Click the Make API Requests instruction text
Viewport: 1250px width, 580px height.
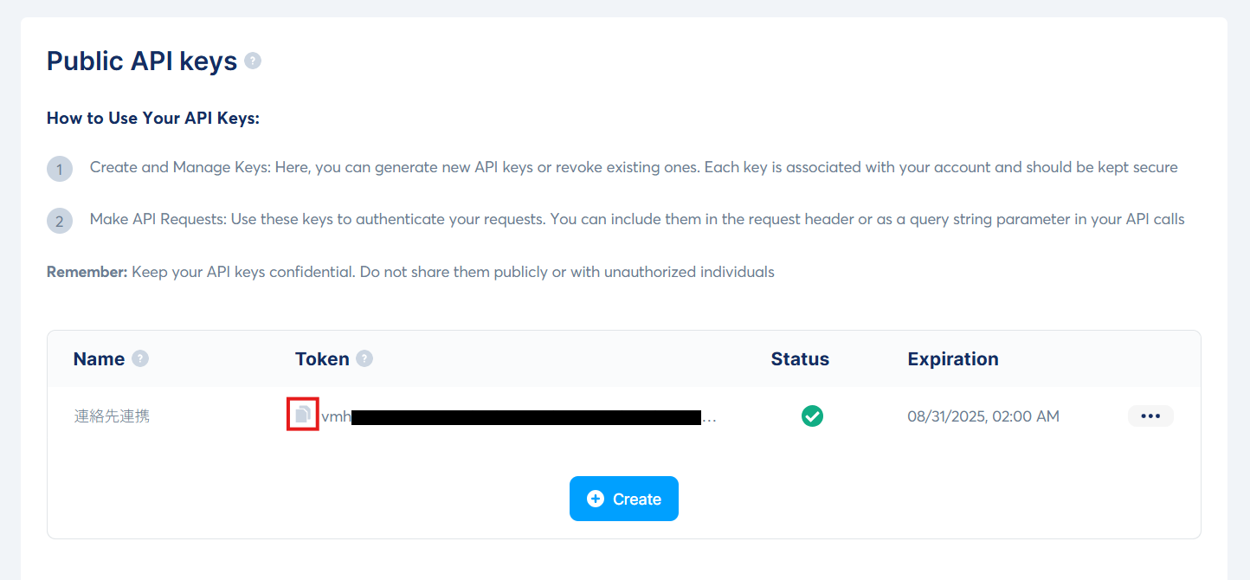636,219
